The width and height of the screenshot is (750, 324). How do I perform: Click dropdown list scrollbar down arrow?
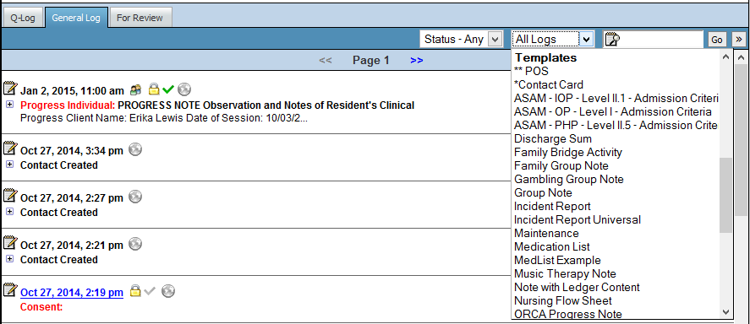coord(725,312)
